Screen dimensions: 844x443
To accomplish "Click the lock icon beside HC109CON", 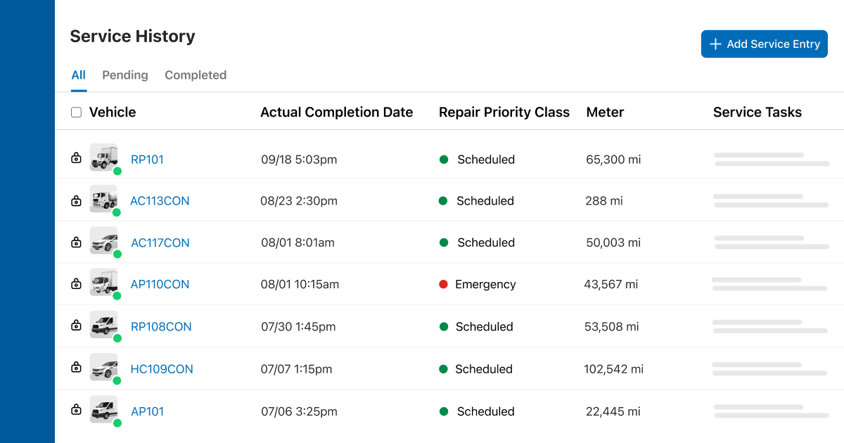I will click(76, 368).
